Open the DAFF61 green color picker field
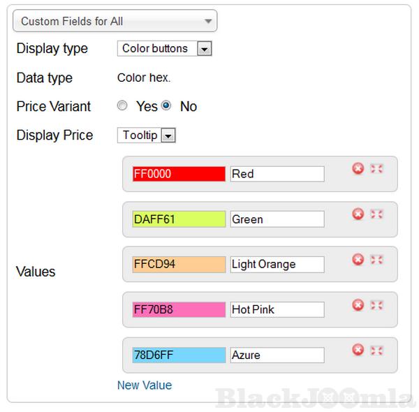This screenshot has height=412, width=419. tap(179, 219)
